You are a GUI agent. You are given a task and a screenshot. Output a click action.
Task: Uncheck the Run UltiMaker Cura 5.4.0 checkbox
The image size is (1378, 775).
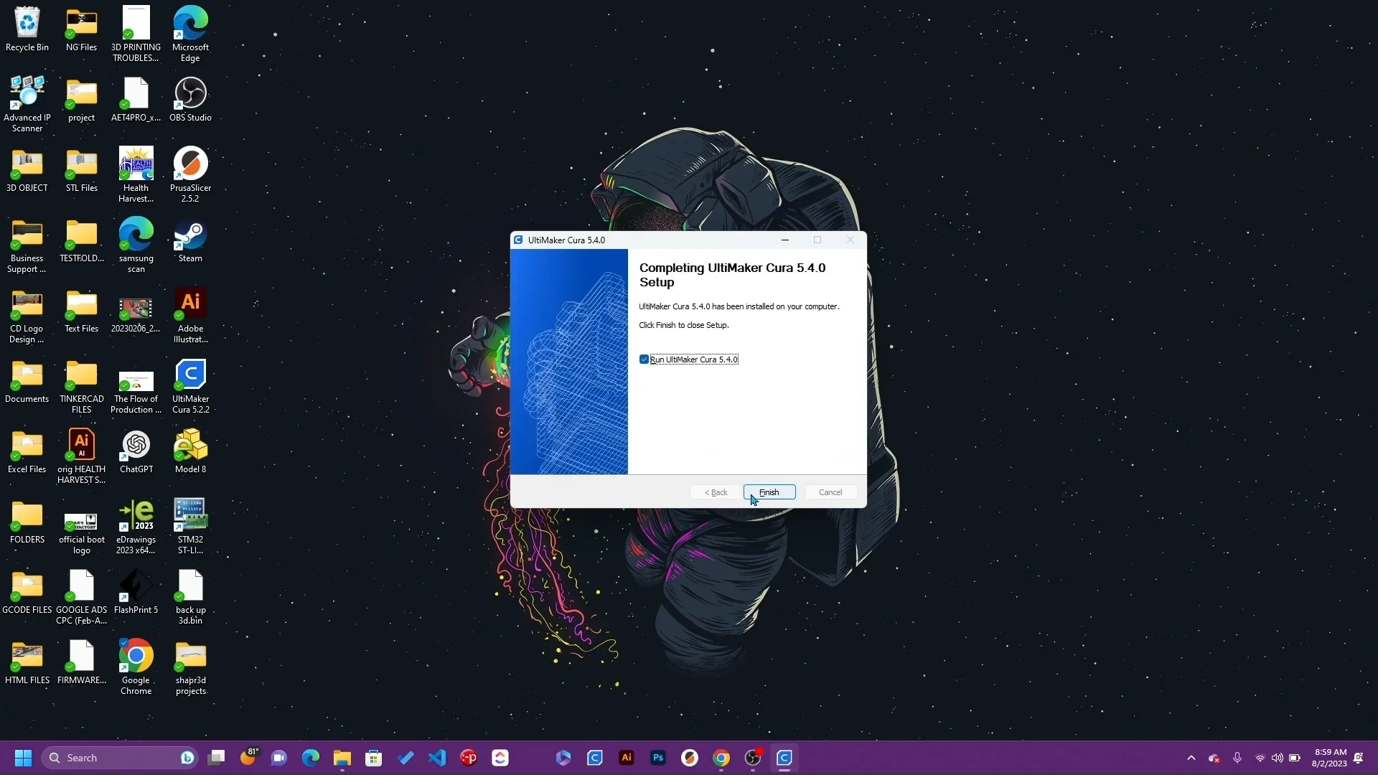click(644, 360)
